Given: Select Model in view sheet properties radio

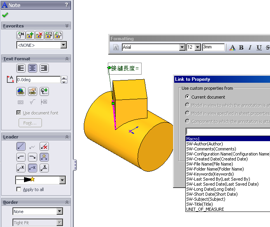Looking at the screenshot, I should click(x=187, y=113).
